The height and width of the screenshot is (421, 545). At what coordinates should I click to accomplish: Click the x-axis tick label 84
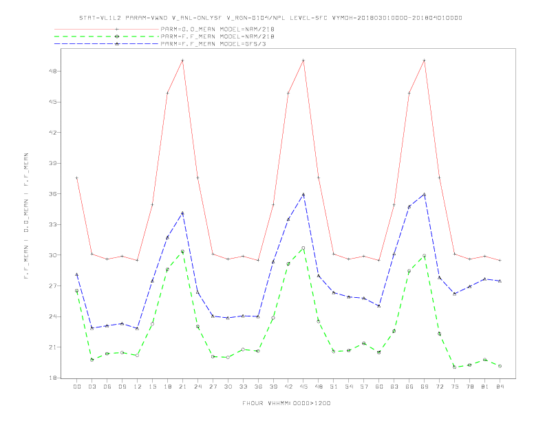[x=500, y=387]
